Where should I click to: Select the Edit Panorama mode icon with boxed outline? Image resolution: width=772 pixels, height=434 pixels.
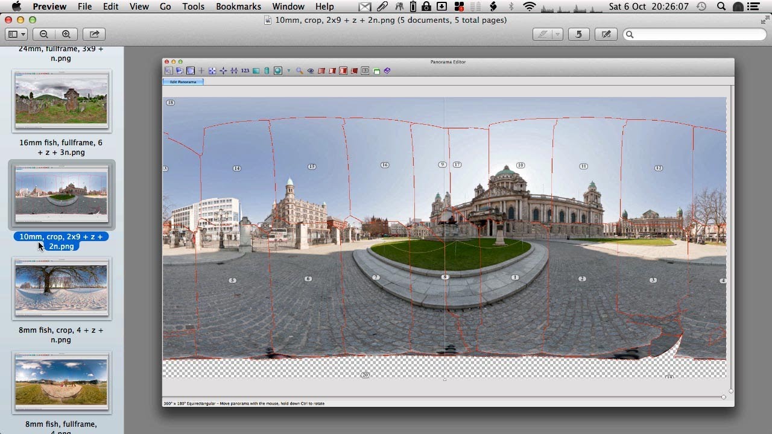click(x=191, y=71)
